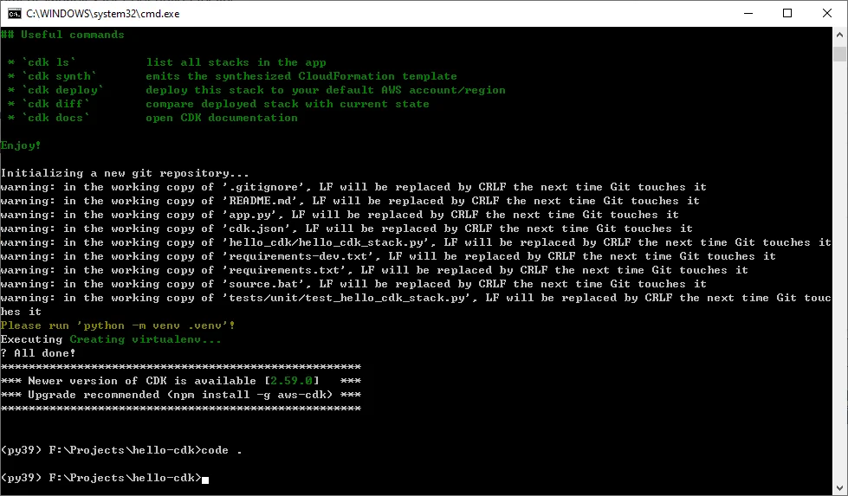Maximize the Command Prompt window
The image size is (848, 496).
point(787,13)
